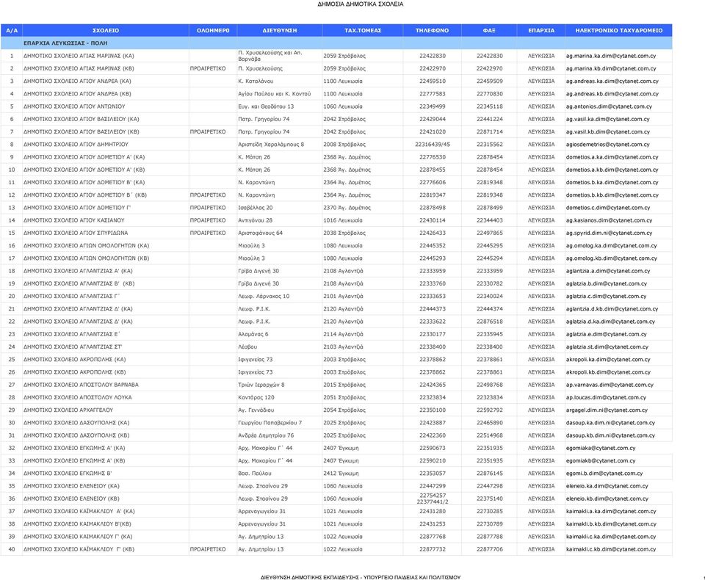Click fax number 22345118

[490, 106]
